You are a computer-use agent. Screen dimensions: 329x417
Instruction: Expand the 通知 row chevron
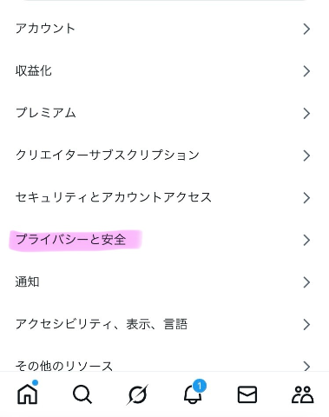point(306,282)
